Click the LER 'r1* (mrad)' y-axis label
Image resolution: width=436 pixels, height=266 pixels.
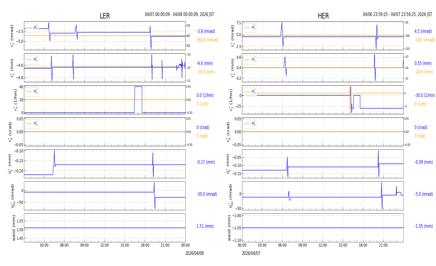(x=12, y=36)
